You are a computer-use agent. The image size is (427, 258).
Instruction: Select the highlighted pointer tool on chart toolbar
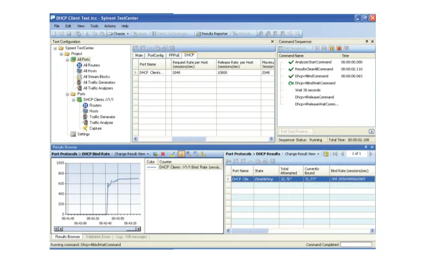(181, 154)
